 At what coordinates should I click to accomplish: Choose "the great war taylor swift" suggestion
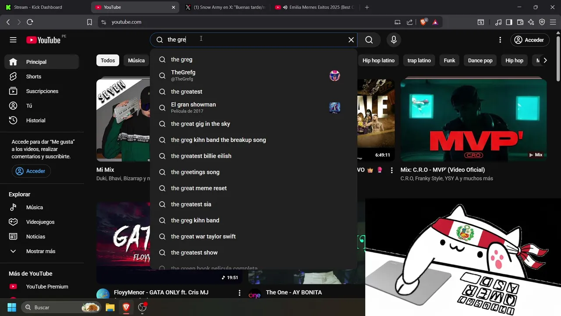(253, 237)
